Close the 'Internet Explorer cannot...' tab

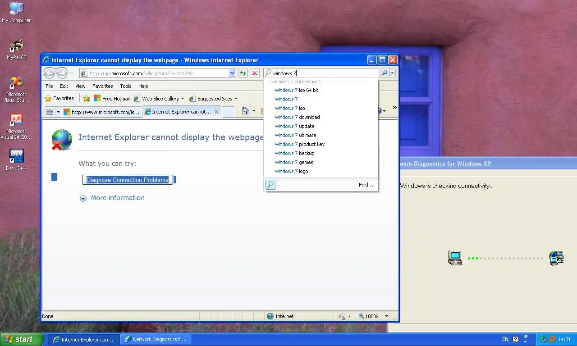click(216, 112)
